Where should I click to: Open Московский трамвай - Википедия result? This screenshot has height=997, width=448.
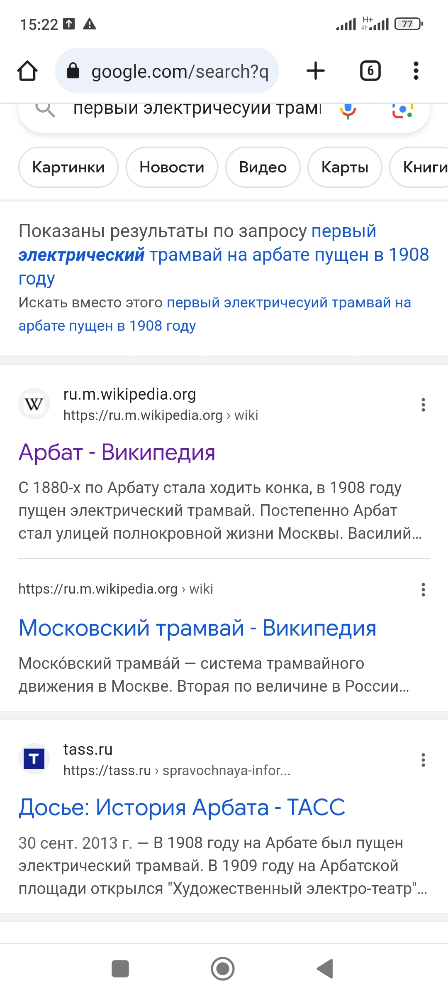coord(197,628)
